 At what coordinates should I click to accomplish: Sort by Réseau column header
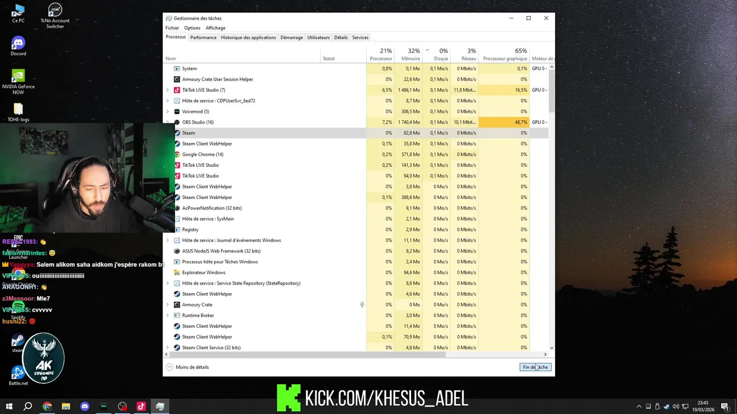point(465,55)
